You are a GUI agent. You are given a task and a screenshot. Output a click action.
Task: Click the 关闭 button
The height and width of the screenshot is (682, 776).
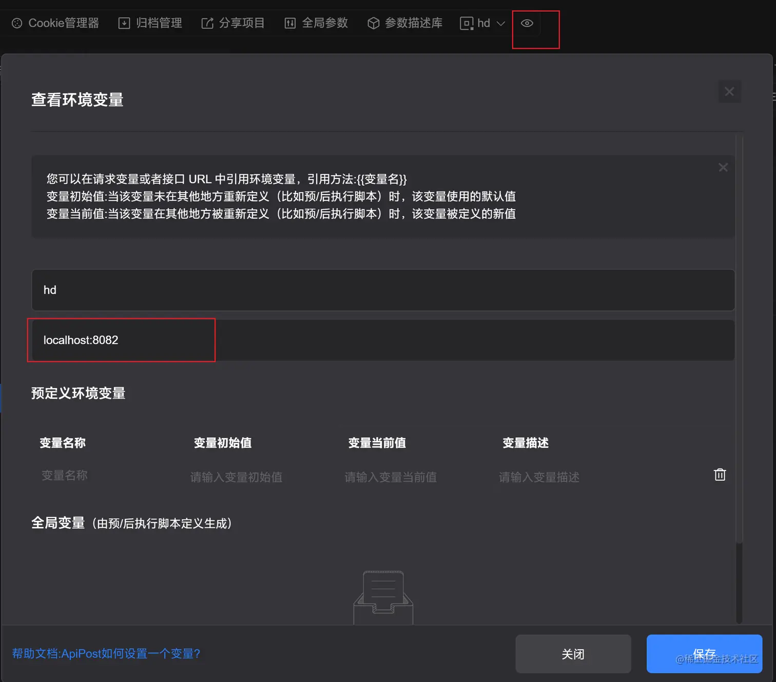[573, 654]
